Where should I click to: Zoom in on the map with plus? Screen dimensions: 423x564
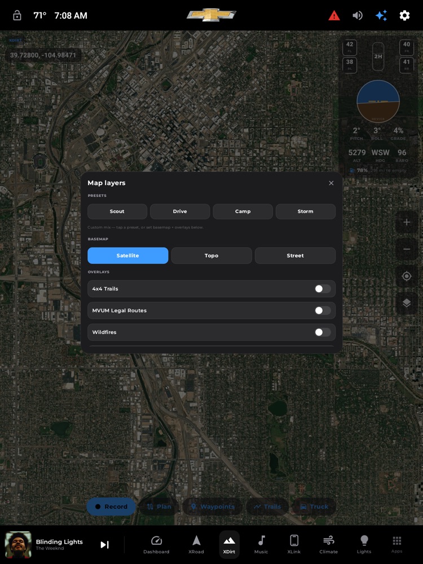[x=407, y=222]
